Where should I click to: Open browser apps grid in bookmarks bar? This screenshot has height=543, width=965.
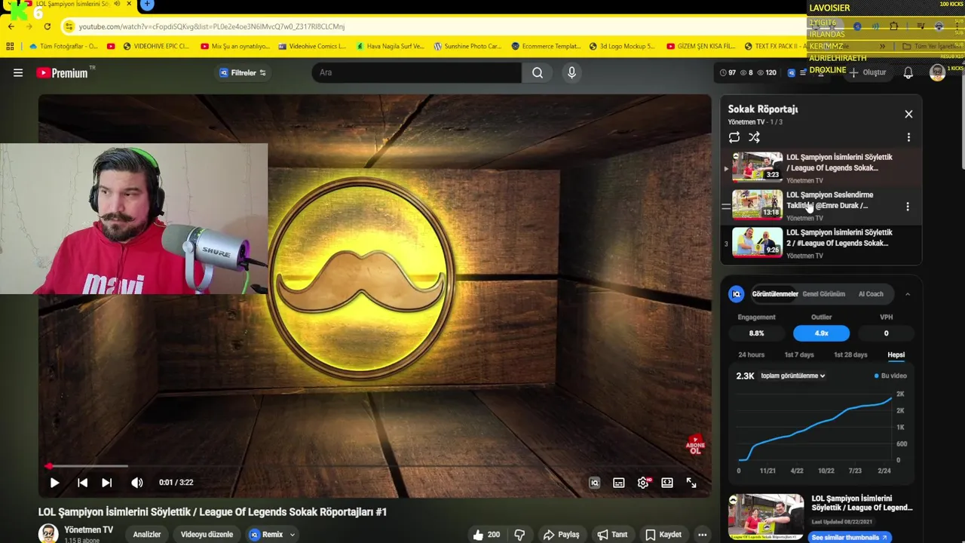point(10,46)
